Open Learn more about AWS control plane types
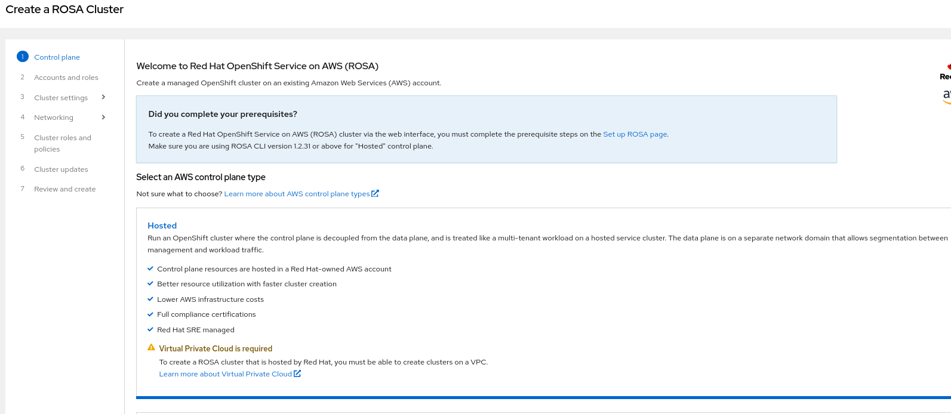This screenshot has width=951, height=414. pyautogui.click(x=297, y=194)
